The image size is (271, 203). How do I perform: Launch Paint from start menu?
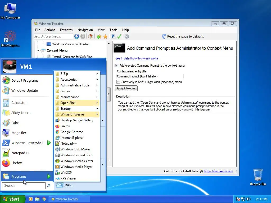[x=27, y=123]
